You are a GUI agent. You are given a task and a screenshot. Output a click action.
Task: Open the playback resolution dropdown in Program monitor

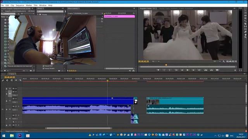[x=217, y=61]
